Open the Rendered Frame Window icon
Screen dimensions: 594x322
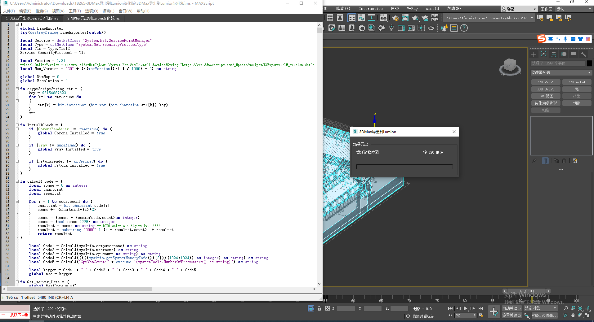[405, 18]
